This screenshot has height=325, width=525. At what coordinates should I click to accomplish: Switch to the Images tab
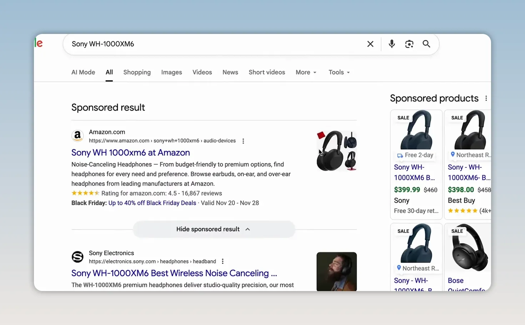[171, 72]
